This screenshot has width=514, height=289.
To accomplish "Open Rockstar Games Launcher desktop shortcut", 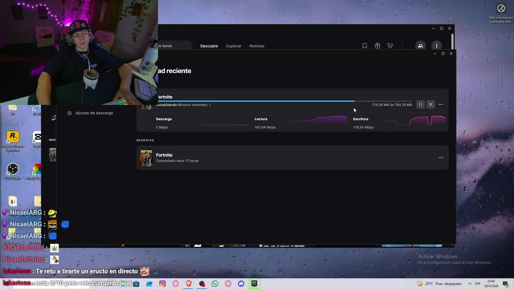I will (x=13, y=141).
